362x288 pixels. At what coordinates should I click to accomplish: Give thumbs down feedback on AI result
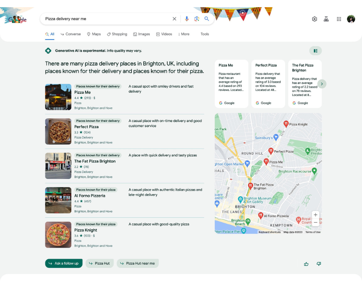click(319, 264)
